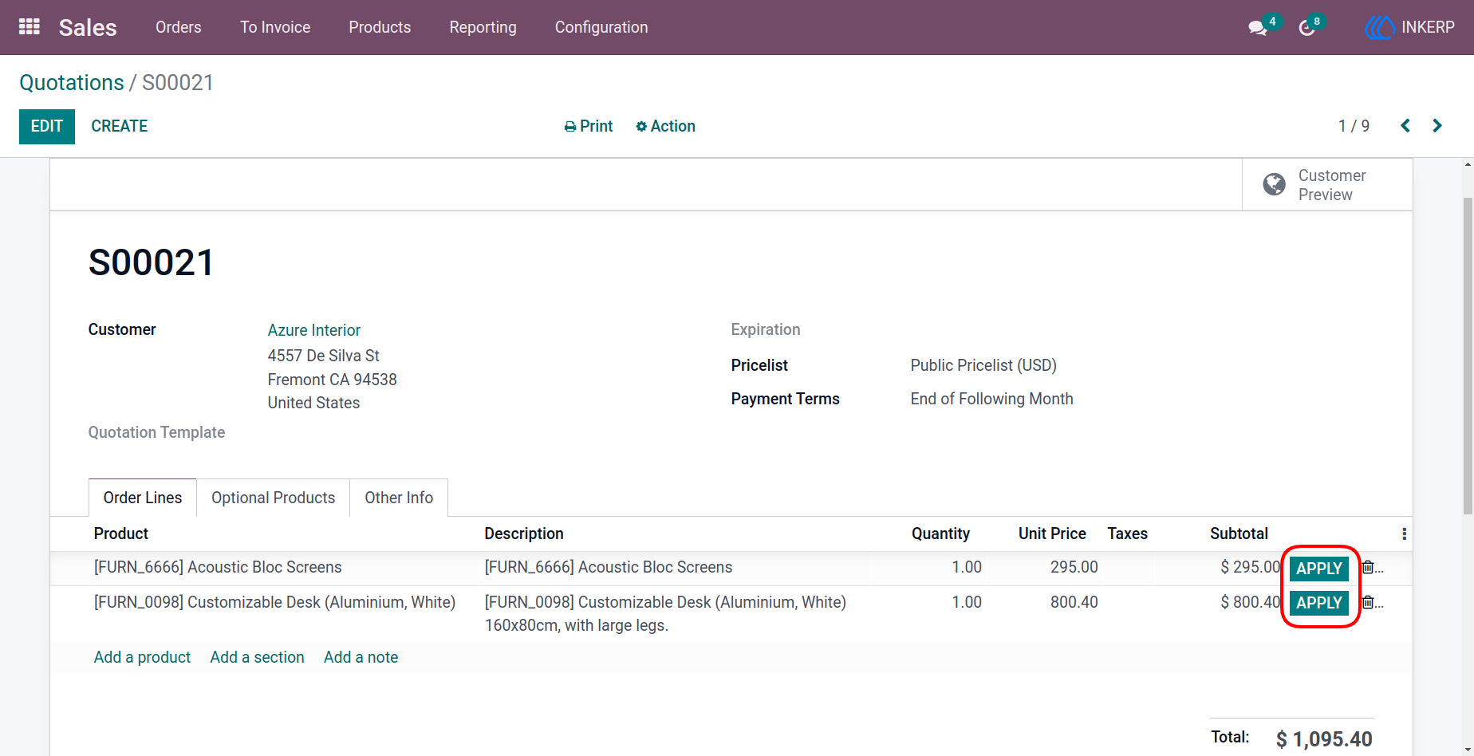Click Add a product link
The height and width of the screenshot is (756, 1474).
142,657
